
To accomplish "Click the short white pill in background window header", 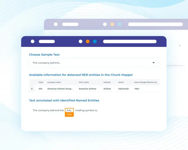I will 70,24.
